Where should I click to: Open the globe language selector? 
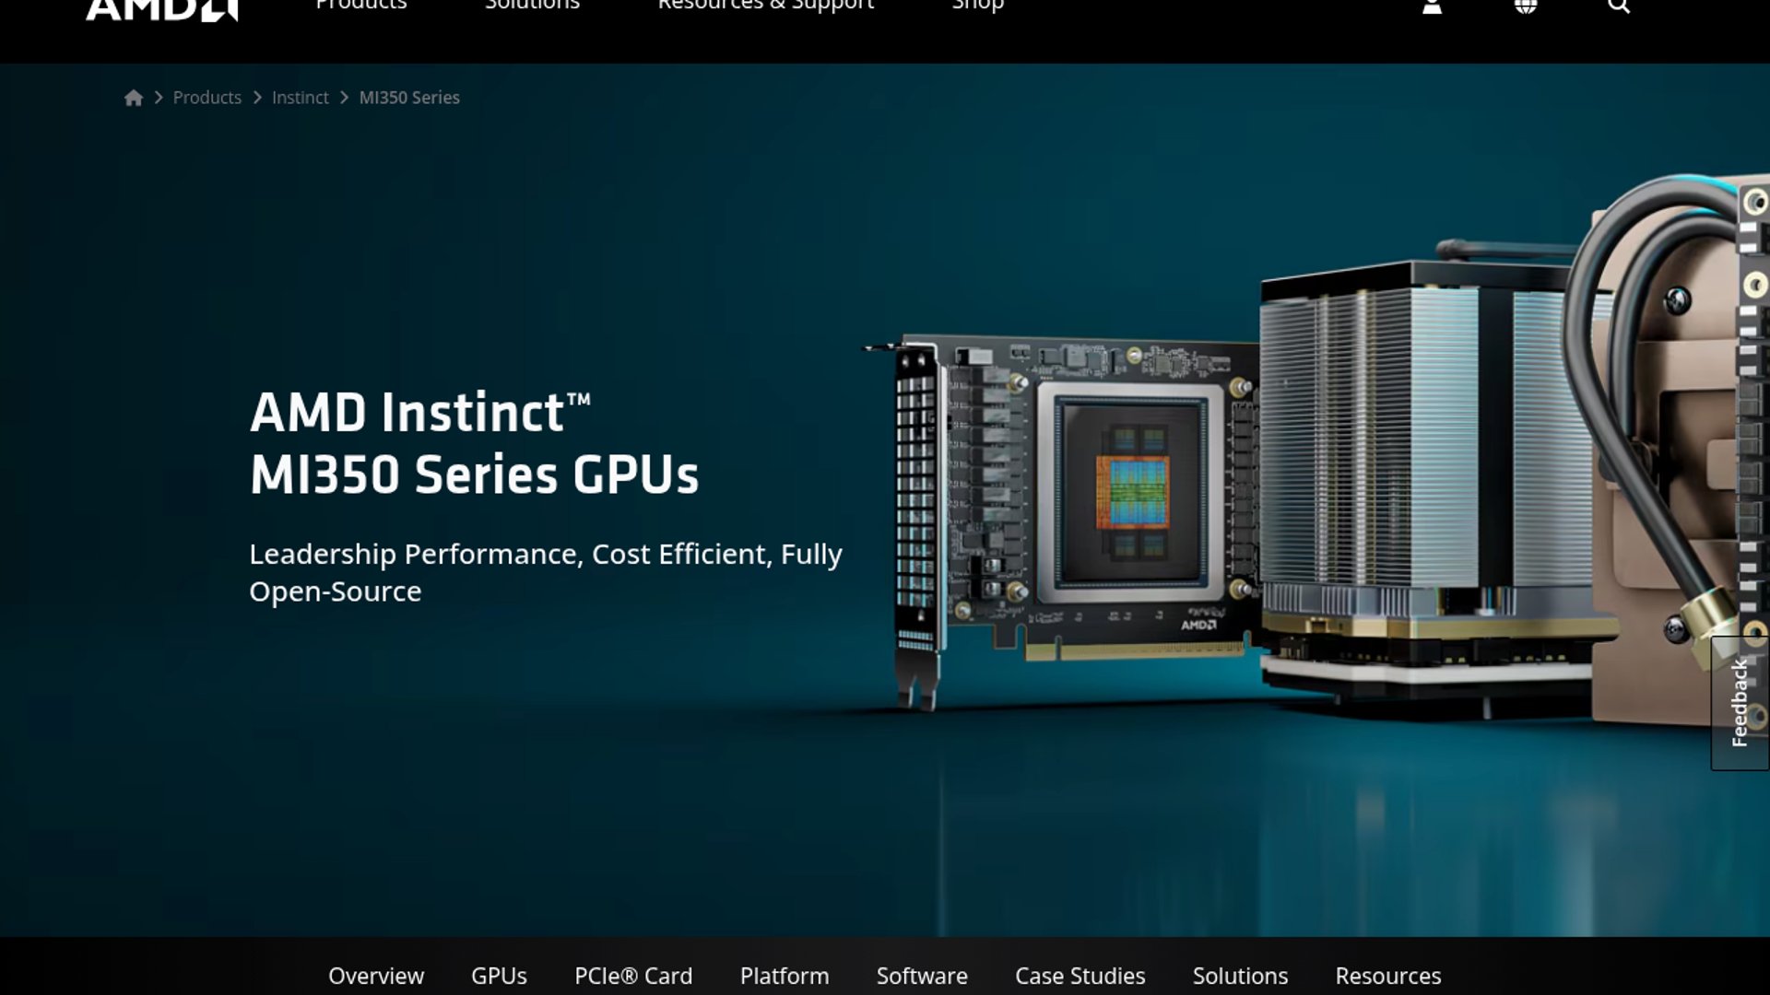[1526, 6]
